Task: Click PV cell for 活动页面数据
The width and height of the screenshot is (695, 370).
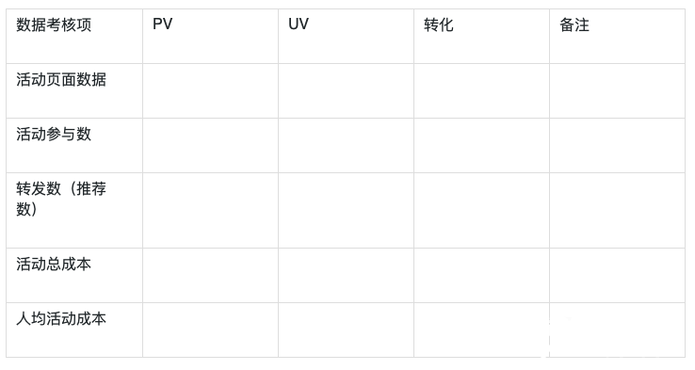Action: (211, 90)
